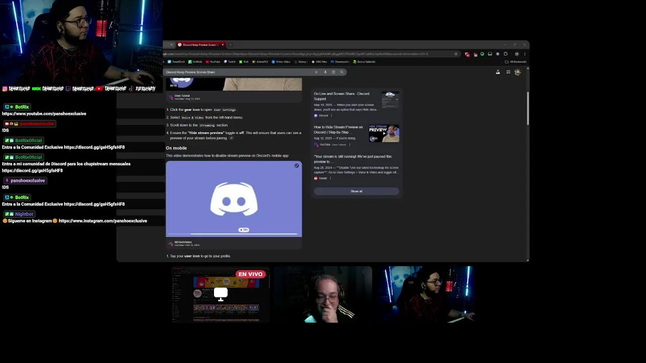The width and height of the screenshot is (646, 363).
Task: Click the 'On mobile' heading
Action: tap(176, 148)
